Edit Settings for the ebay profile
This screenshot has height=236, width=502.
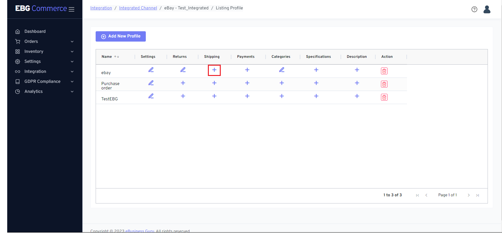point(151,70)
